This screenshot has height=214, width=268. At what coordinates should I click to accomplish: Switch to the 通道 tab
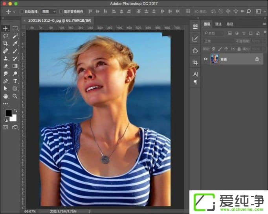(x=218, y=24)
